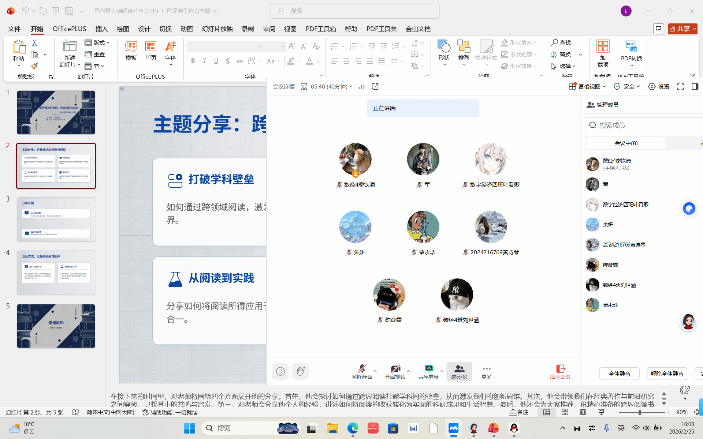Open the font size combo box
This screenshot has width=703, height=439.
click(x=274, y=46)
